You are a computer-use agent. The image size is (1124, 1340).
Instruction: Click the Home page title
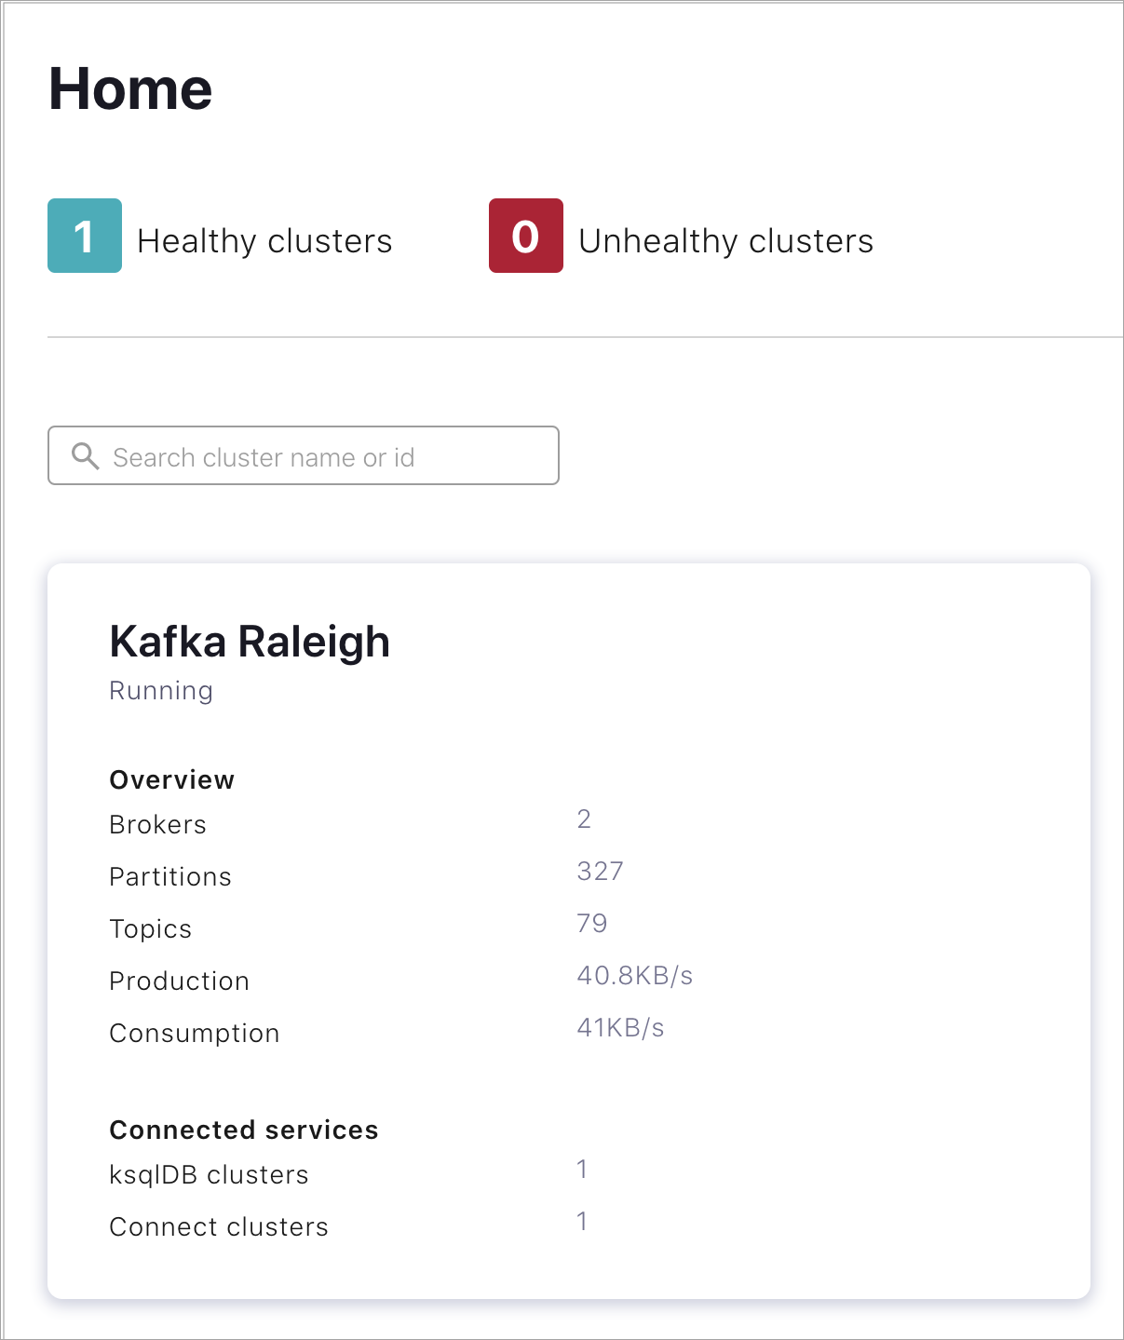130,89
